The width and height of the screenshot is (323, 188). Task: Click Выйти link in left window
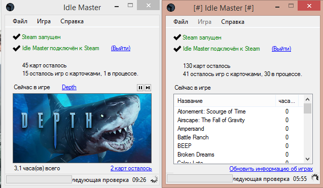(121, 48)
